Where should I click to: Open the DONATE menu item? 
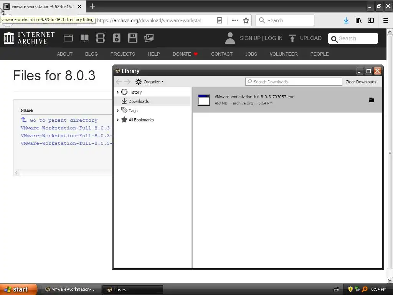tap(185, 54)
